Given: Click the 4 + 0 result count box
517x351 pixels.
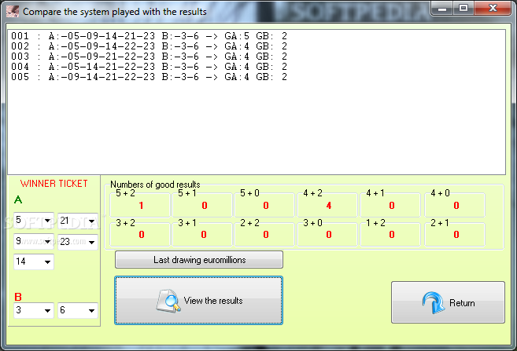Looking at the screenshot, I should click(x=455, y=205).
